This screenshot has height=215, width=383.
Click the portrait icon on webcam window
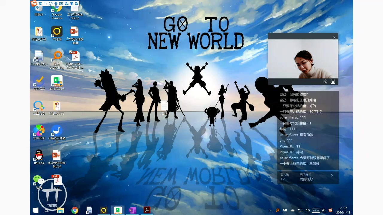click(333, 82)
